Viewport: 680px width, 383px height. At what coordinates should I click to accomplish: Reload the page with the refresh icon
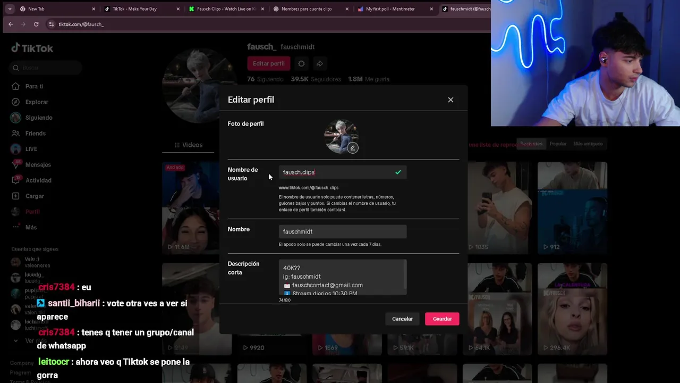[36, 24]
